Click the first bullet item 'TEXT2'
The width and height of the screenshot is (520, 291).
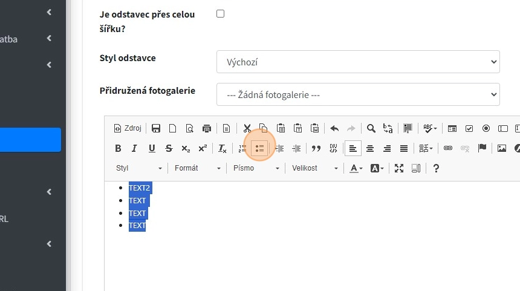tap(140, 188)
